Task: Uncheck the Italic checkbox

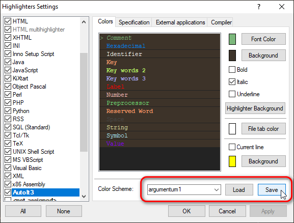Action: click(x=232, y=82)
